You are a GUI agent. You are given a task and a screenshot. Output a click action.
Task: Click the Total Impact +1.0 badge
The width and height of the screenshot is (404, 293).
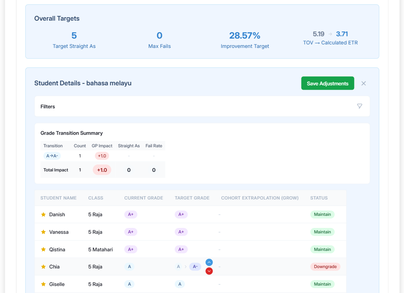tap(102, 170)
